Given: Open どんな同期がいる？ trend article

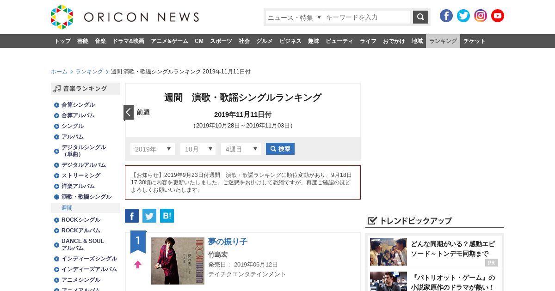Looking at the screenshot, I should (453, 249).
